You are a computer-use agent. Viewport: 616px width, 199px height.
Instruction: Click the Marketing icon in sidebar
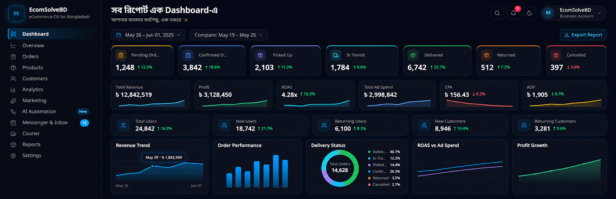click(14, 101)
